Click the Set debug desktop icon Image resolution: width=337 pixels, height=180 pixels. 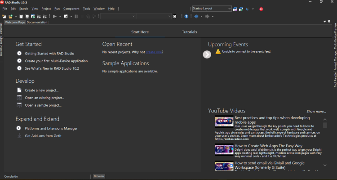pyautogui.click(x=241, y=9)
